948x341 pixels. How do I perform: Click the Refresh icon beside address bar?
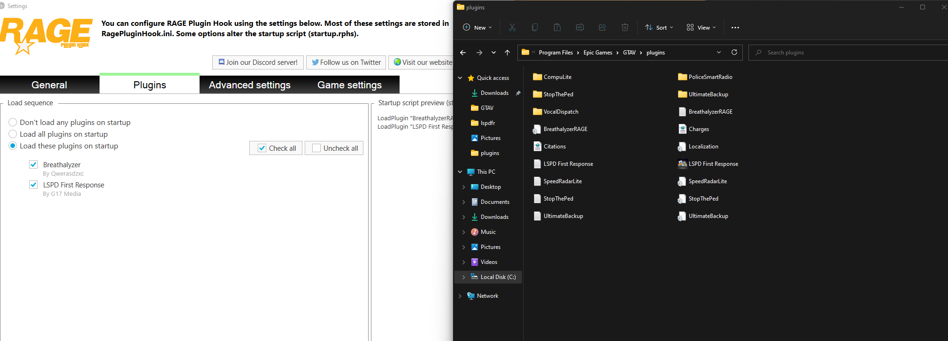(734, 53)
